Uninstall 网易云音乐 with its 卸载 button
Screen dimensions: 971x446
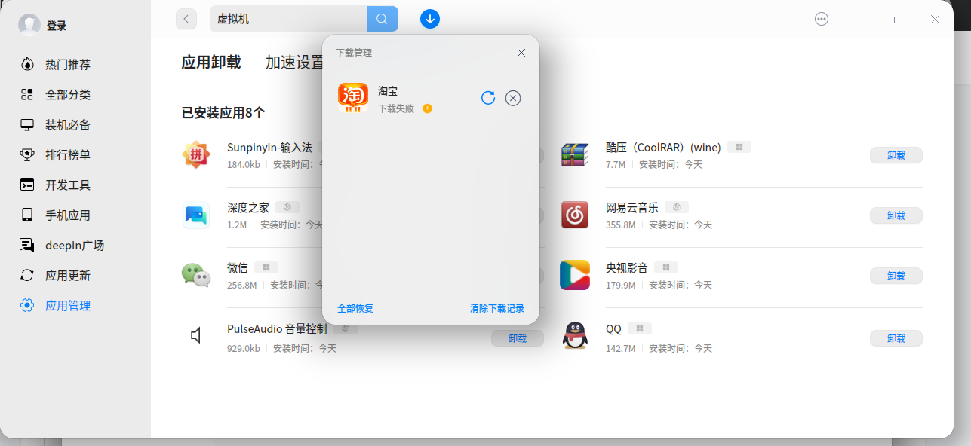point(896,215)
